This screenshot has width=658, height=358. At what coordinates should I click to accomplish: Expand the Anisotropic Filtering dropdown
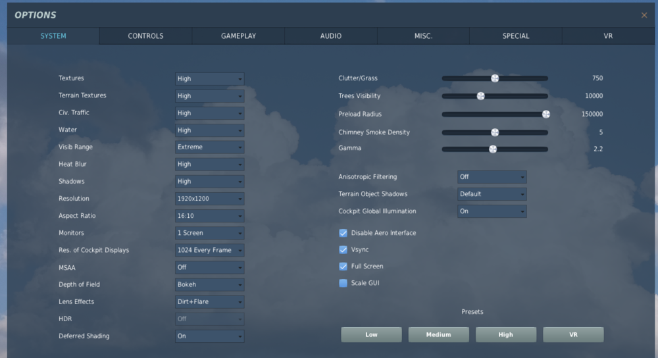point(492,176)
